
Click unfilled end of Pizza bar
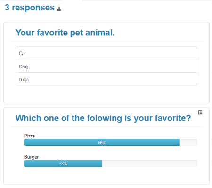pyautogui.click(x=188, y=143)
